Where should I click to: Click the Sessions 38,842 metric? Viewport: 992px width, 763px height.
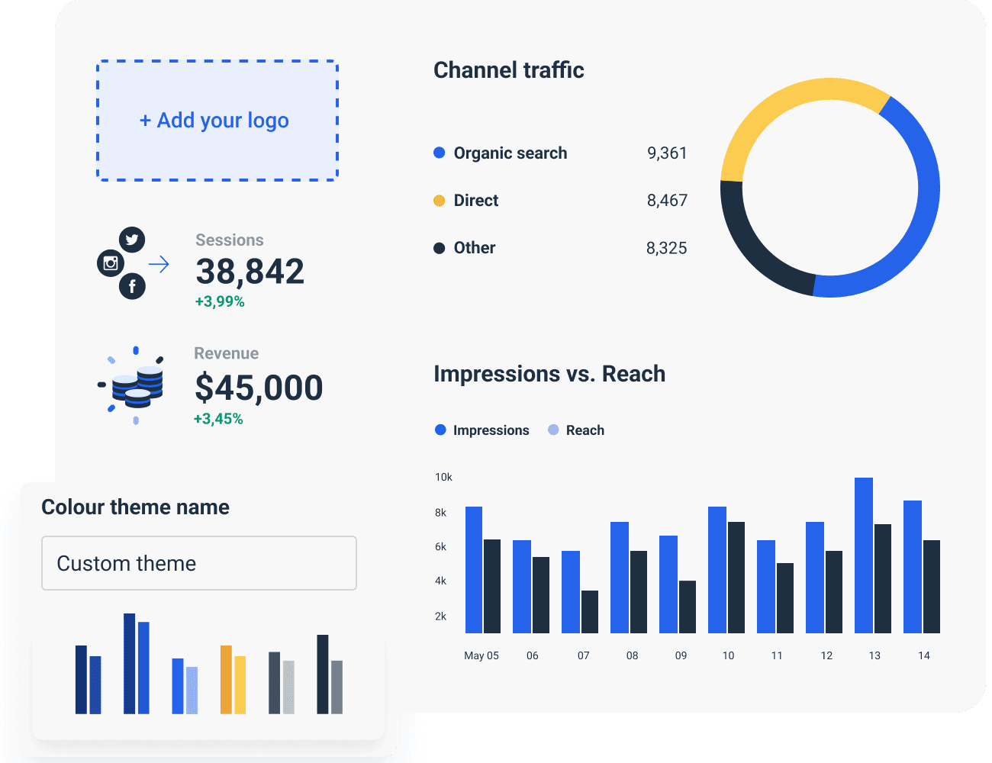pyautogui.click(x=250, y=272)
